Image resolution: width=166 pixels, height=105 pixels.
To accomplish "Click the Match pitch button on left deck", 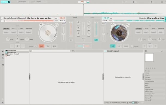I will 63,24.
